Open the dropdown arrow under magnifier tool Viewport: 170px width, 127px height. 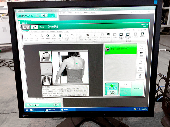click(x=54, y=40)
